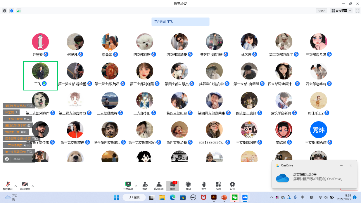This screenshot has height=203, width=361.
Task: Open the 宫格视图 layout dropdown
Action: pyautogui.click(x=341, y=11)
